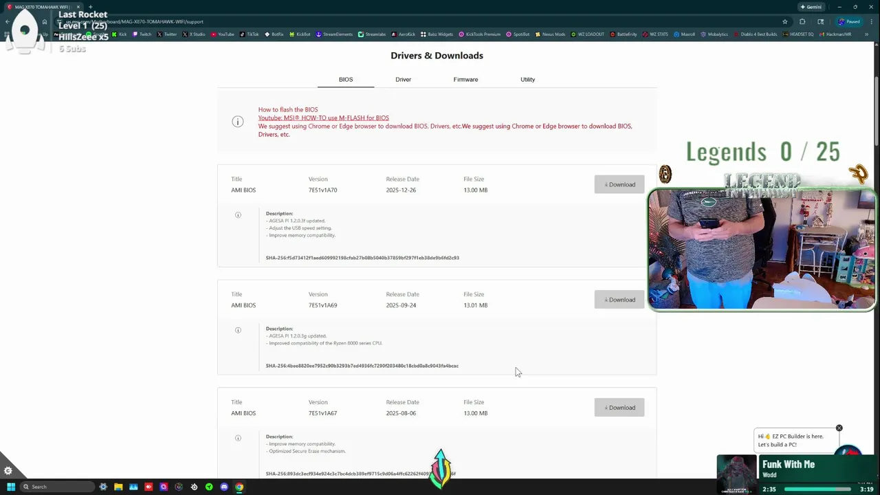This screenshot has width=880, height=495.
Task: Click info icon beside 7E51v1A67 description
Action: pyautogui.click(x=238, y=438)
